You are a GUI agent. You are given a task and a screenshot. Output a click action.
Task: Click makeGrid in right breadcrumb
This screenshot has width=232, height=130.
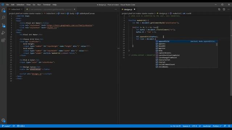tap(177, 13)
